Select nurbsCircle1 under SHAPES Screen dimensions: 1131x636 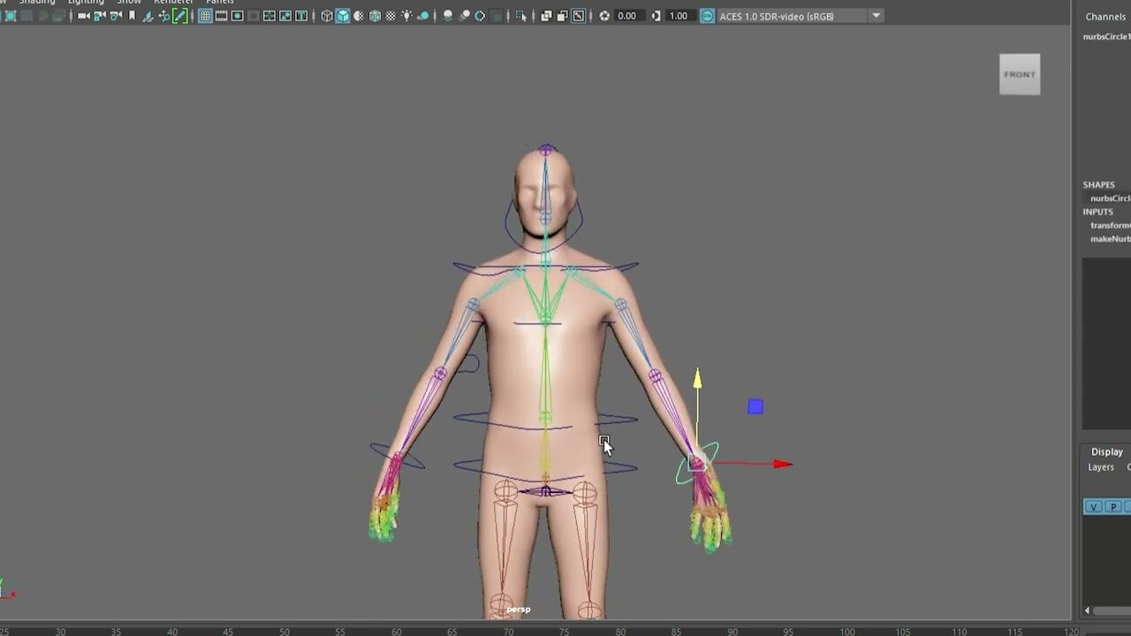(1109, 198)
